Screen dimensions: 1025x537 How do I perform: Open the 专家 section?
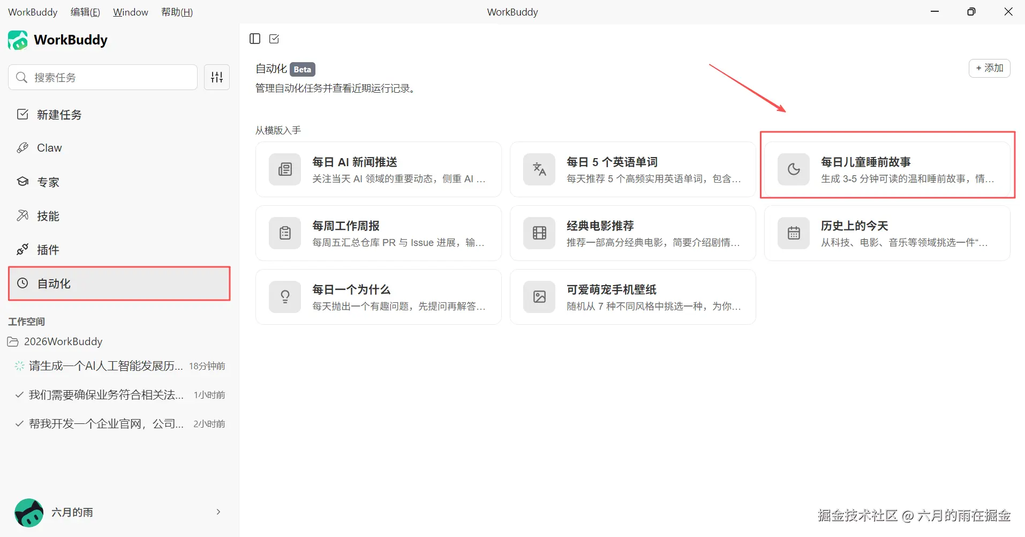click(x=119, y=182)
